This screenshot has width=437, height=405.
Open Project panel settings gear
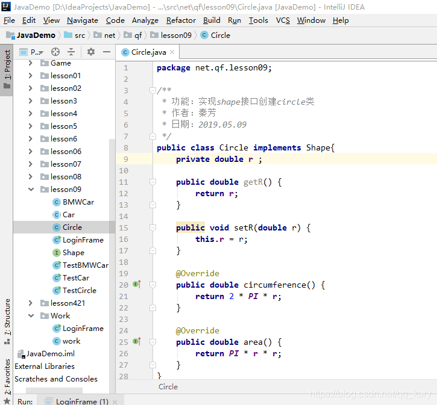click(x=91, y=52)
